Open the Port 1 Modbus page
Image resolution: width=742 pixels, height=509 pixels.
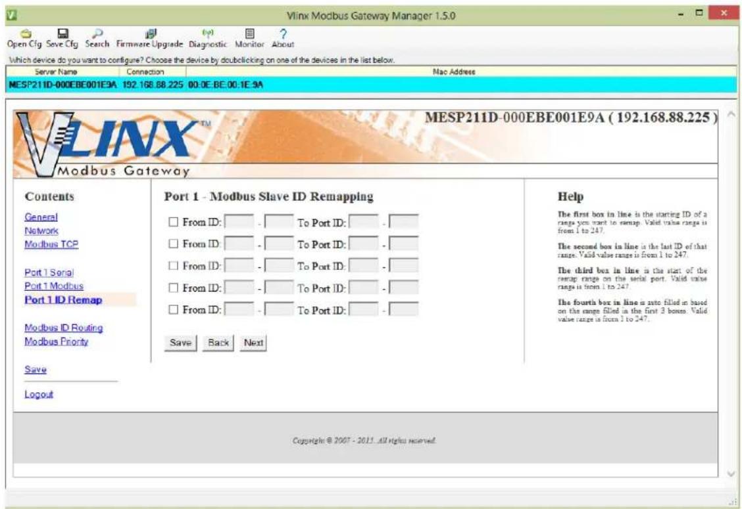coord(54,286)
